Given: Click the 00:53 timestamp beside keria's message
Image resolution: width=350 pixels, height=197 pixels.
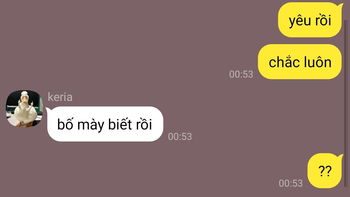Looking at the screenshot, I should 180,137.
